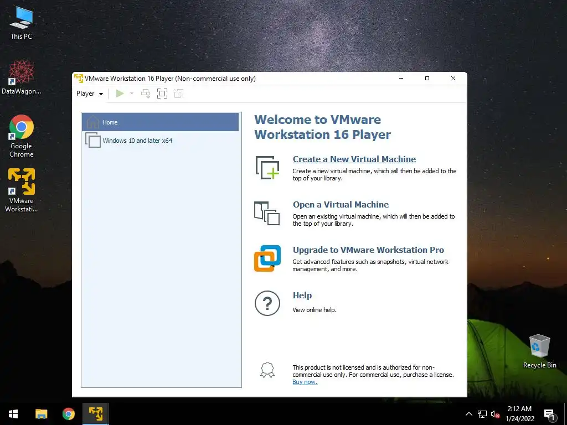The height and width of the screenshot is (425, 567).
Task: Click the Open a Virtual Machine icon
Action: click(x=267, y=213)
